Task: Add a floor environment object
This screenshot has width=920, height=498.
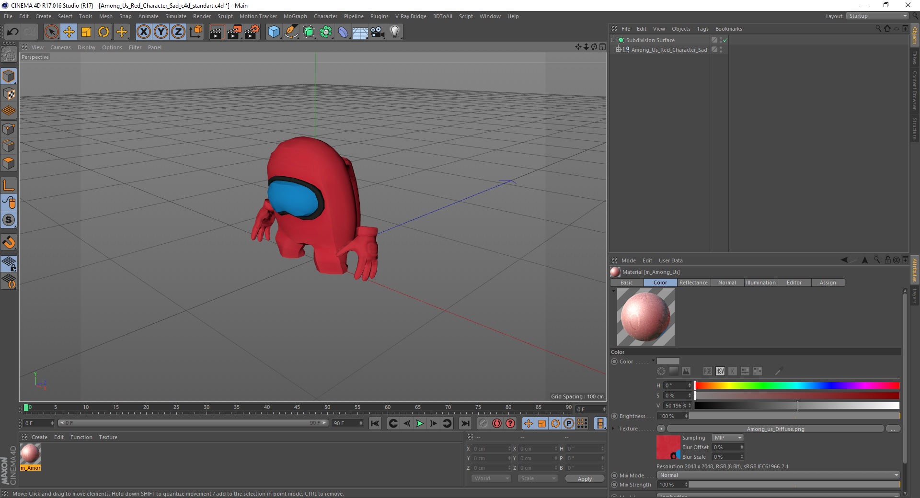Action: (360, 32)
